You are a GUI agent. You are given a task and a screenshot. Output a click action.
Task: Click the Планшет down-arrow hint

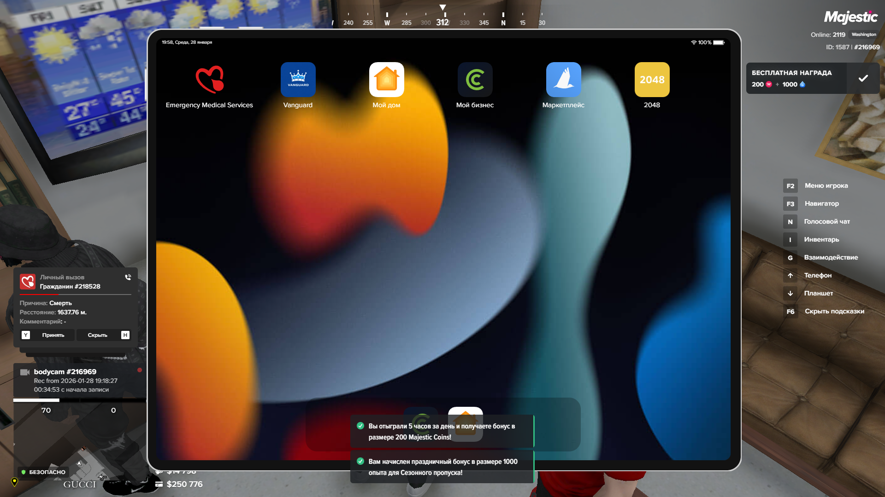point(818,294)
